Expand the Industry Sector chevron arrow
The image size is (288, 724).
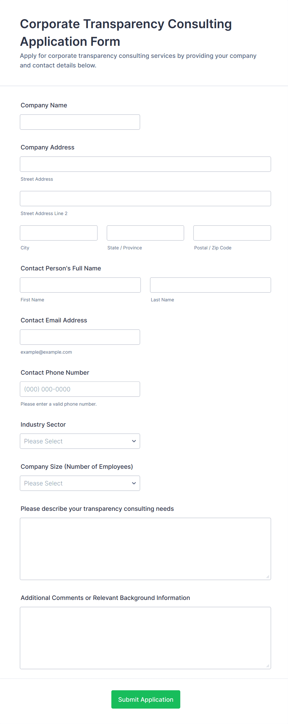(133, 441)
